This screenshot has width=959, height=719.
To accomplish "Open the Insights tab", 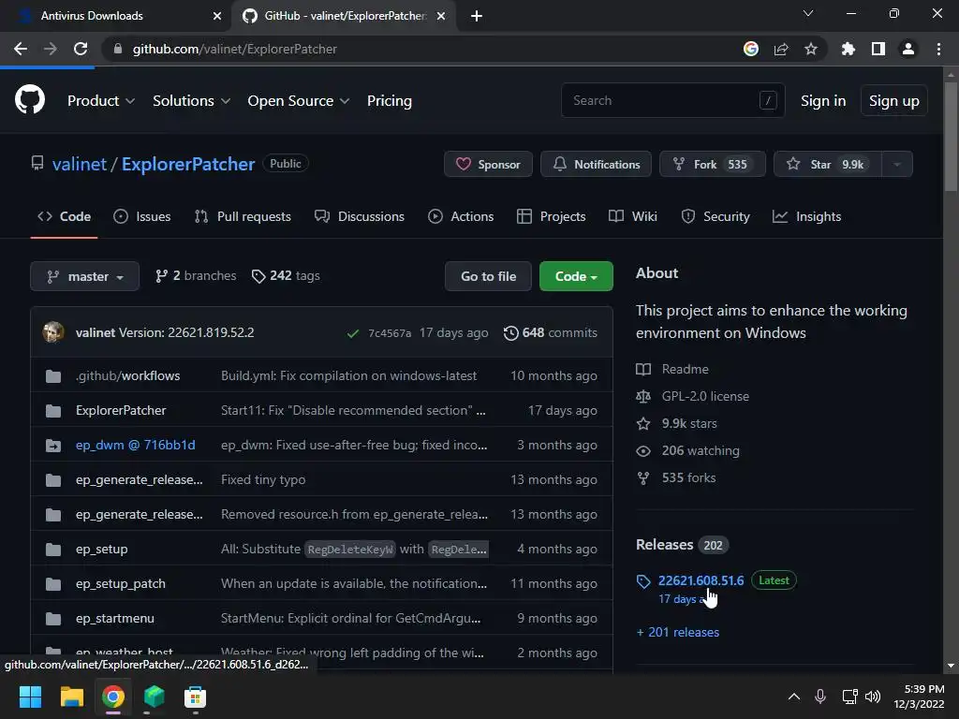I will 806,216.
